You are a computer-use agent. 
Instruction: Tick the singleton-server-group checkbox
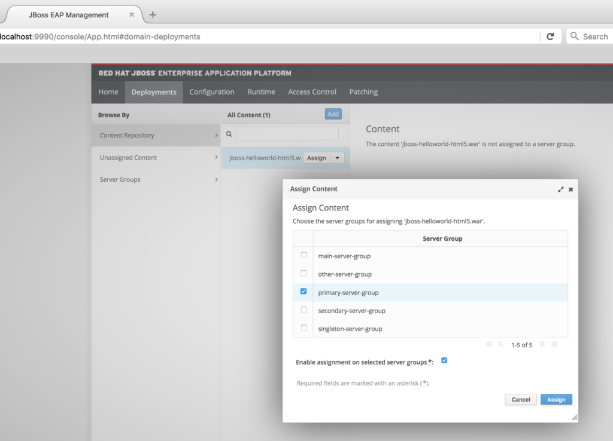click(304, 328)
